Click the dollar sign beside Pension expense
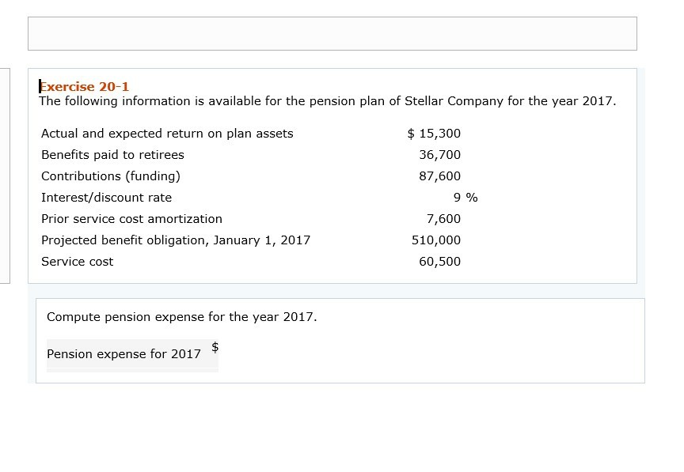 [215, 346]
